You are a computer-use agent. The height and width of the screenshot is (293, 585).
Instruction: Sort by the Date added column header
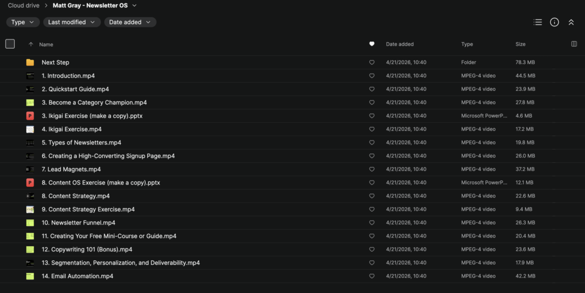[399, 44]
